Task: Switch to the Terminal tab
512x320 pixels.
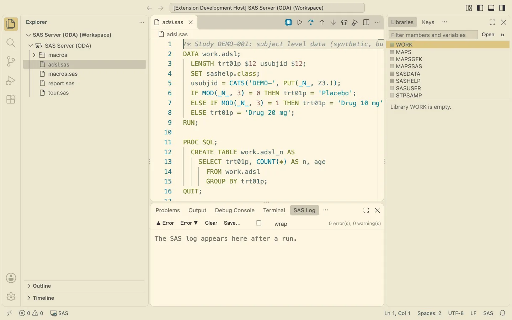Action: point(274,210)
